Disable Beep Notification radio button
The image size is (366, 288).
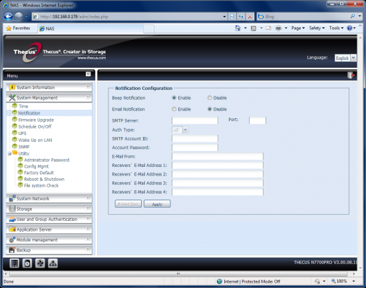click(x=210, y=98)
